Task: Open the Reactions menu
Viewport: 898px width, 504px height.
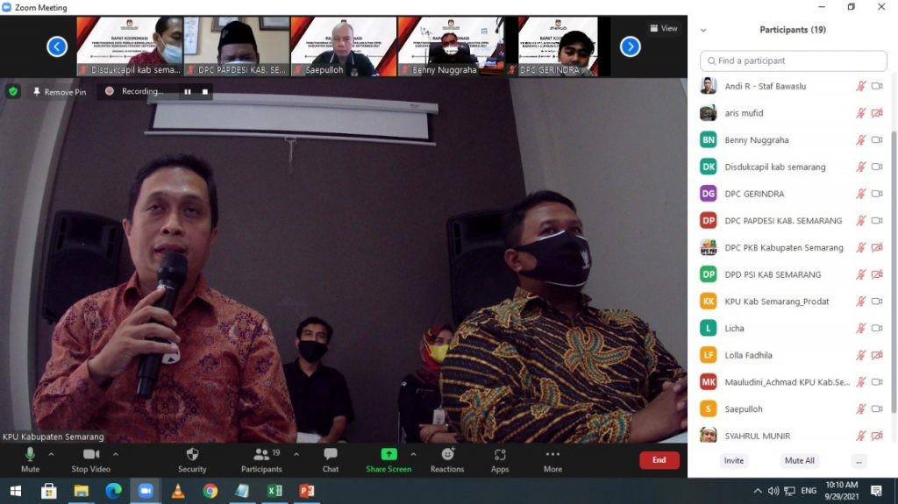Action: click(447, 458)
